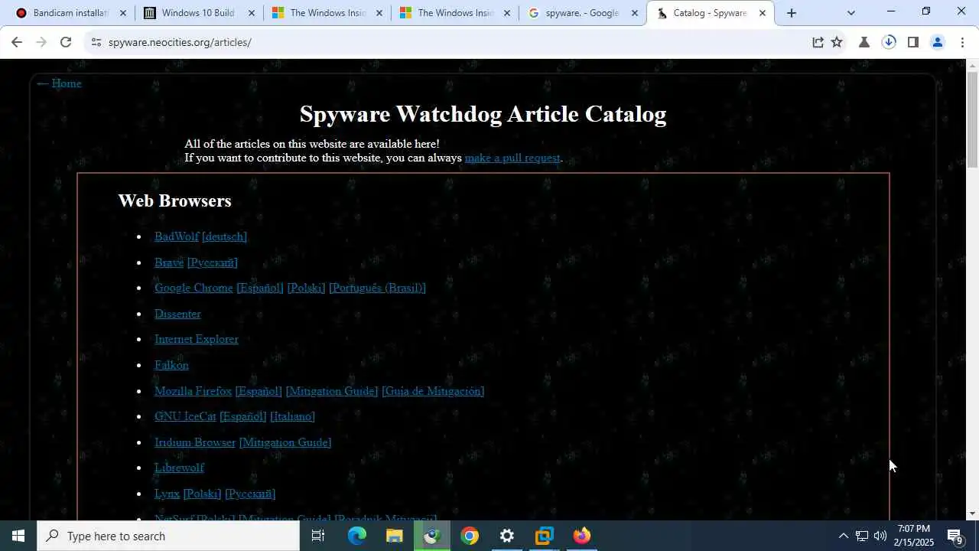Close the spyware Google search tab

tap(634, 13)
